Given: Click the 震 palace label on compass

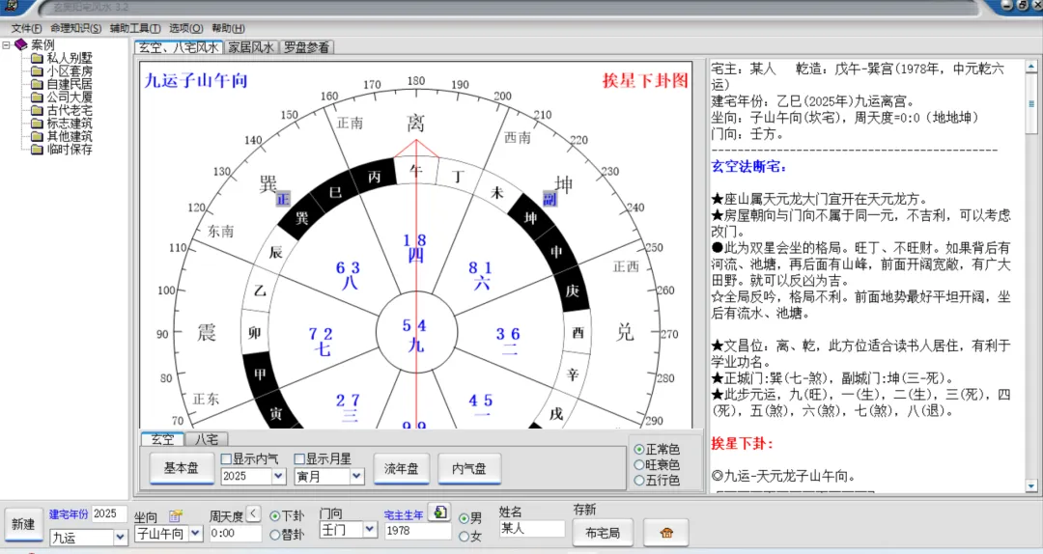Looking at the screenshot, I should (207, 332).
